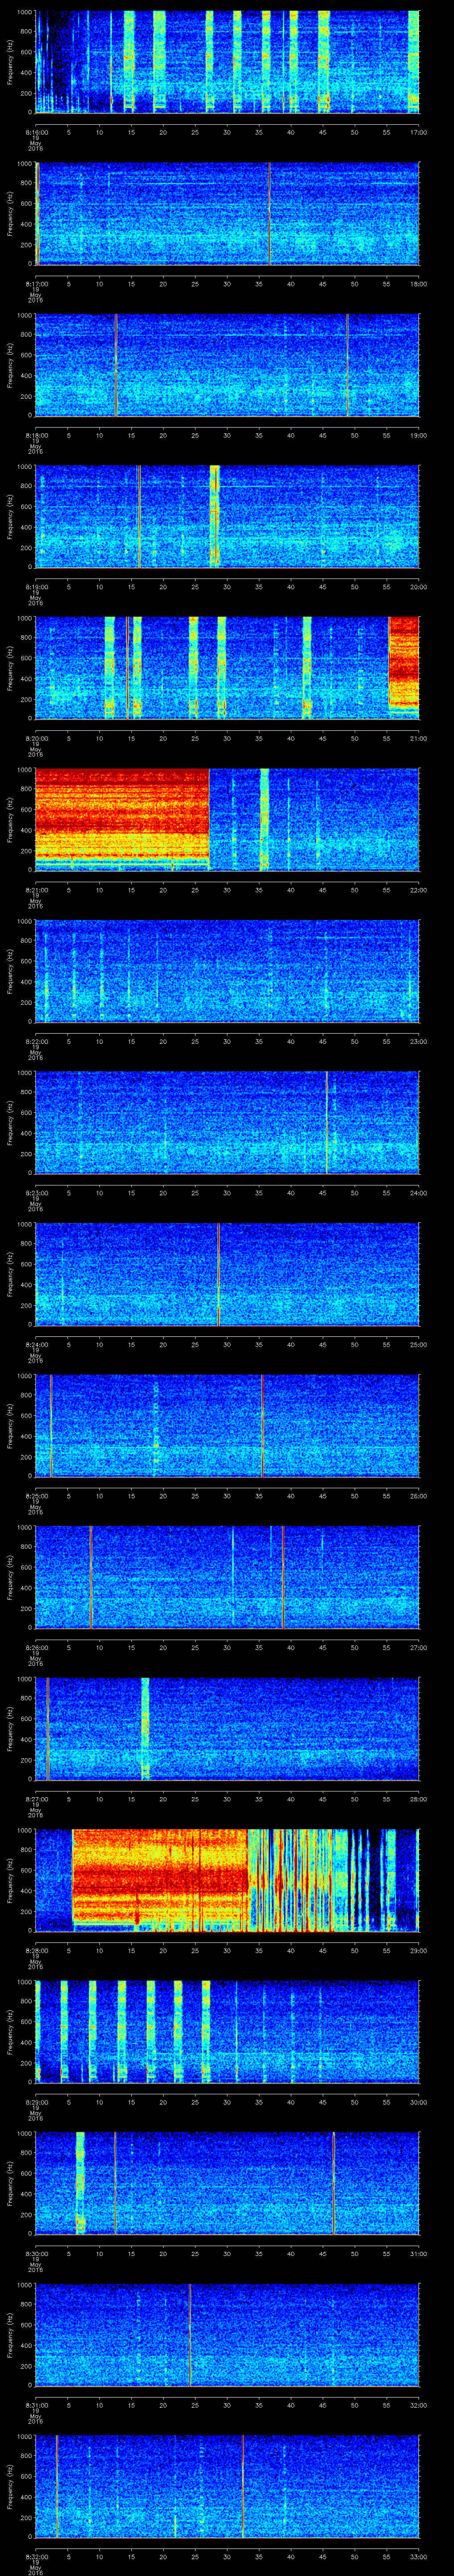Select the red spike at 24 s in 8:31:00 spectrogram
454x2576 pixels.
pos(190,2335)
